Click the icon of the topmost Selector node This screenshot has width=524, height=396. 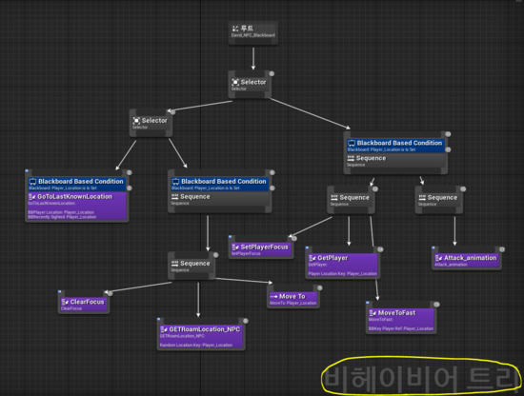[x=235, y=82]
